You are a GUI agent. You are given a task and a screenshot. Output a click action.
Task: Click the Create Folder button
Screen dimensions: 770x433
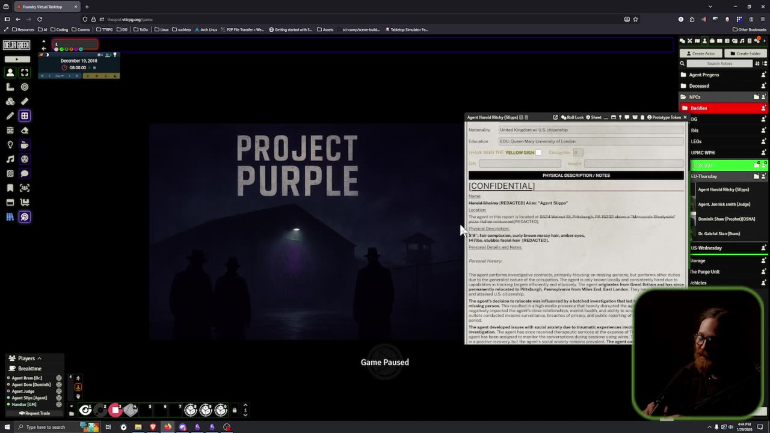745,54
